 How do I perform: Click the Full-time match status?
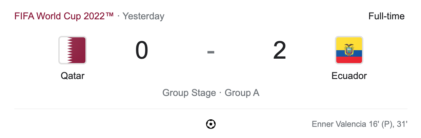[386, 16]
